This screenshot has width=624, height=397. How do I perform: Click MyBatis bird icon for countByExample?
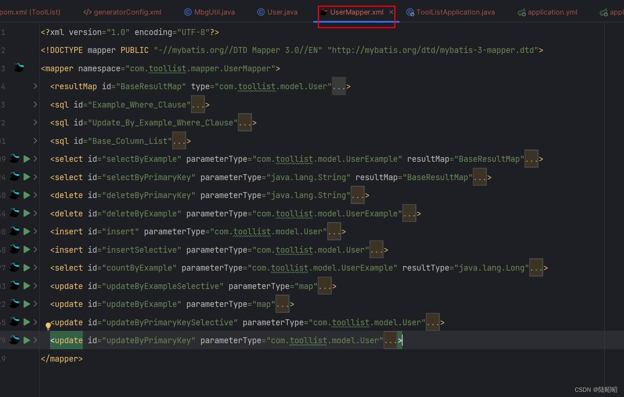point(15,267)
